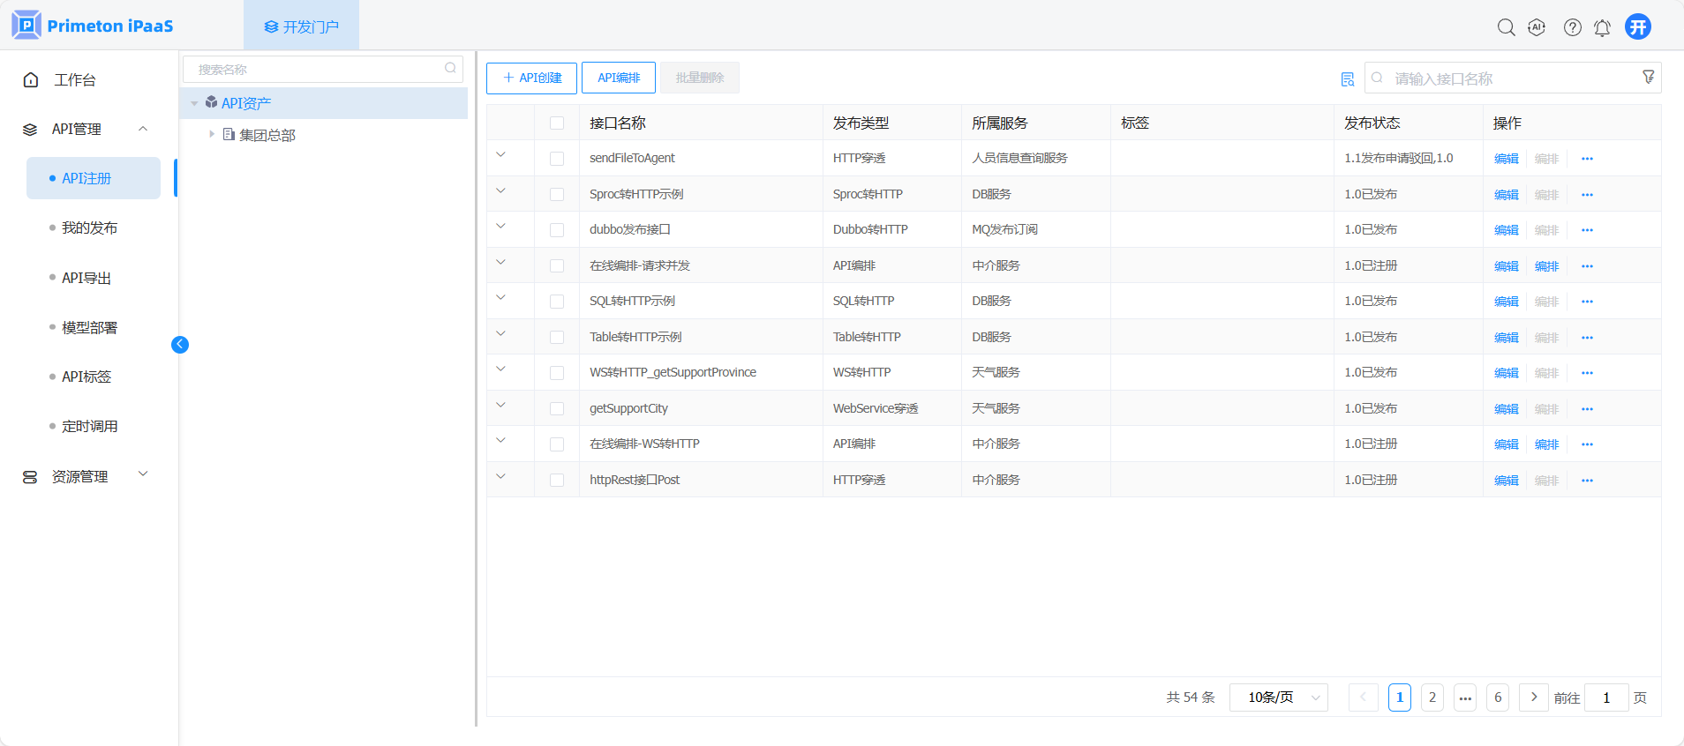
Task: Expand the 集团总部 tree node
Action: coord(212,134)
